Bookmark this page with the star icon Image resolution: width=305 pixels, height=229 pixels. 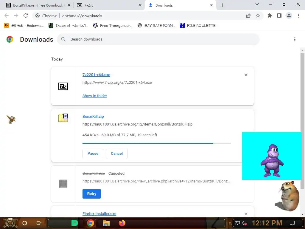[258, 16]
